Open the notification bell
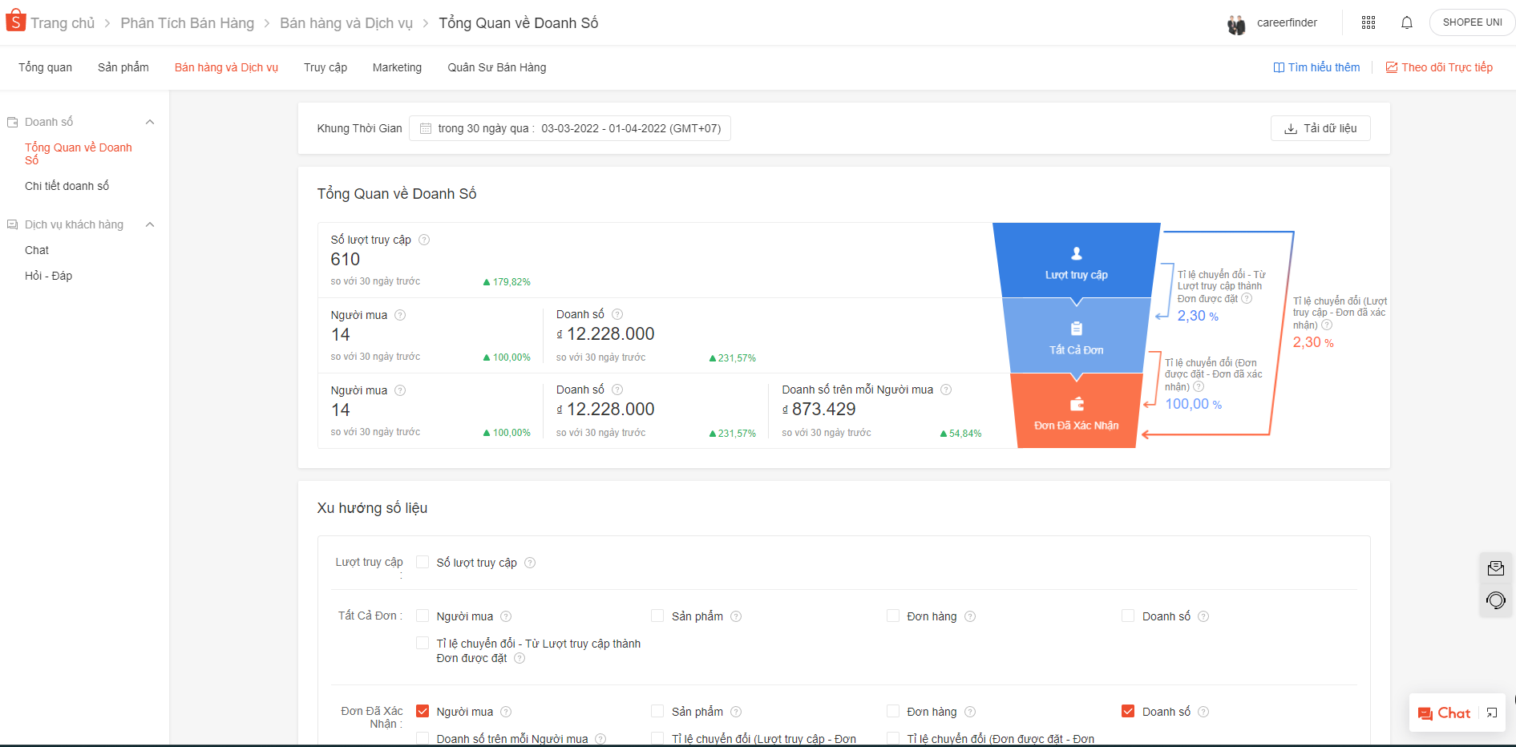The width and height of the screenshot is (1516, 747). coord(1406,22)
